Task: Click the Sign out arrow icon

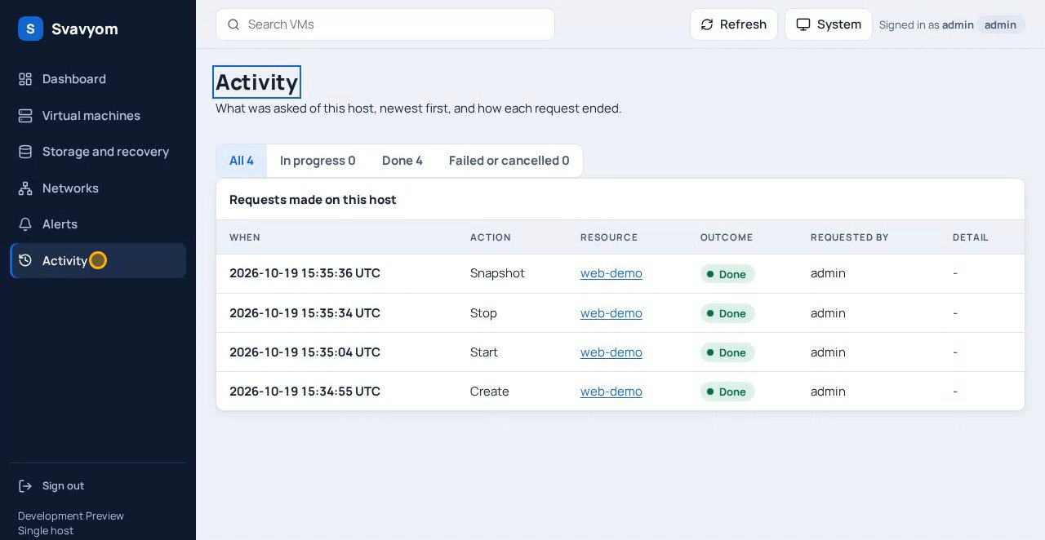Action: coord(25,486)
